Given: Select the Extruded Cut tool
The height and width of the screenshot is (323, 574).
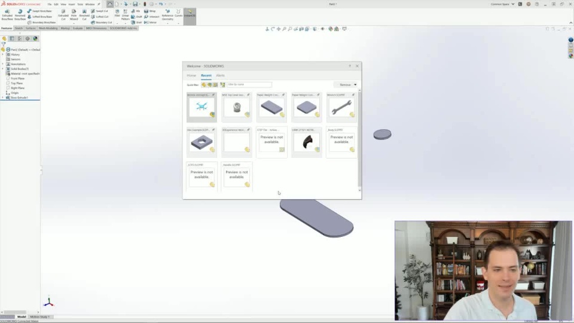Looking at the screenshot, I should tap(63, 14).
